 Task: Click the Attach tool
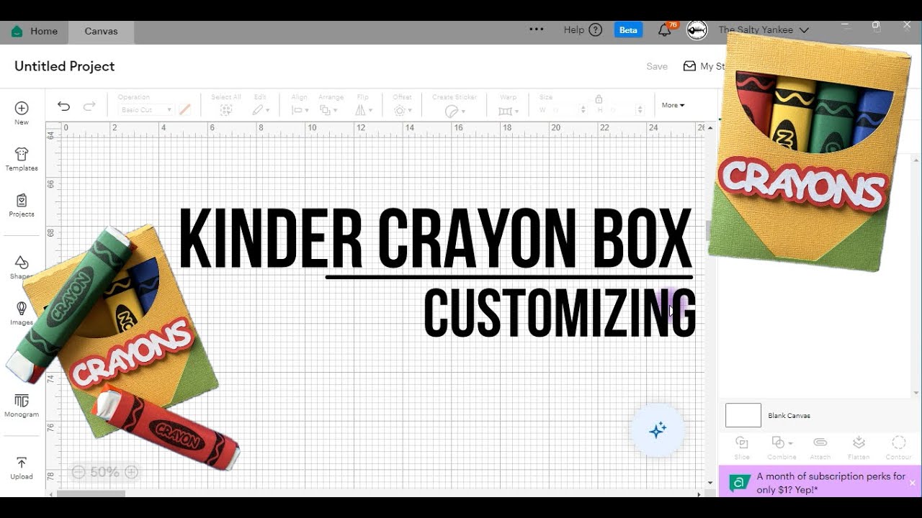pos(820,447)
